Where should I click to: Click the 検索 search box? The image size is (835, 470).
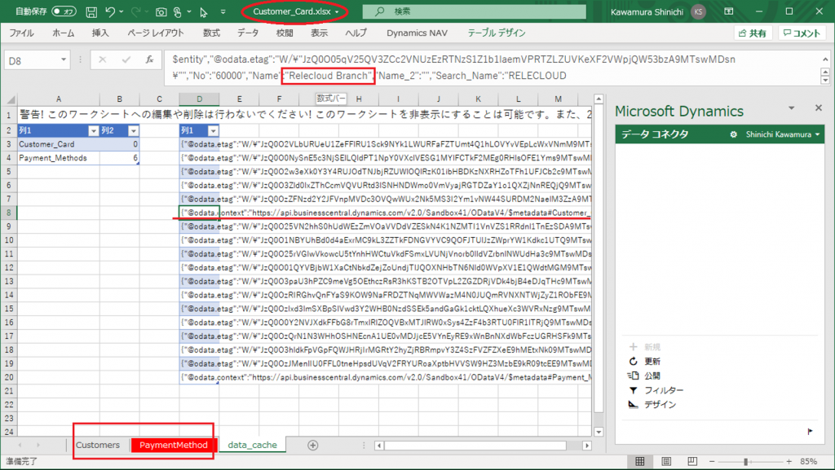point(474,11)
